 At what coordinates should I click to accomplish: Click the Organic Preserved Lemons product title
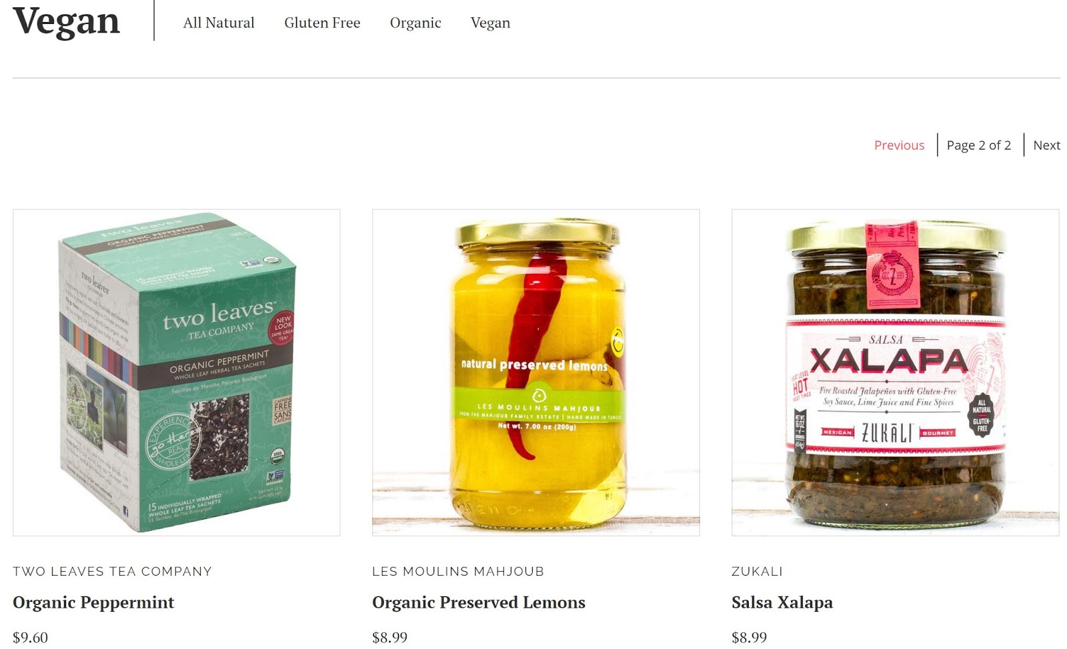click(x=479, y=602)
